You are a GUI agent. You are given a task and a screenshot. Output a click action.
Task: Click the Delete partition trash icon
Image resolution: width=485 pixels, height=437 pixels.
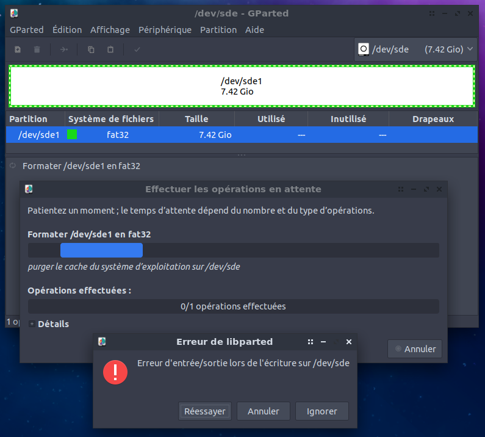37,49
